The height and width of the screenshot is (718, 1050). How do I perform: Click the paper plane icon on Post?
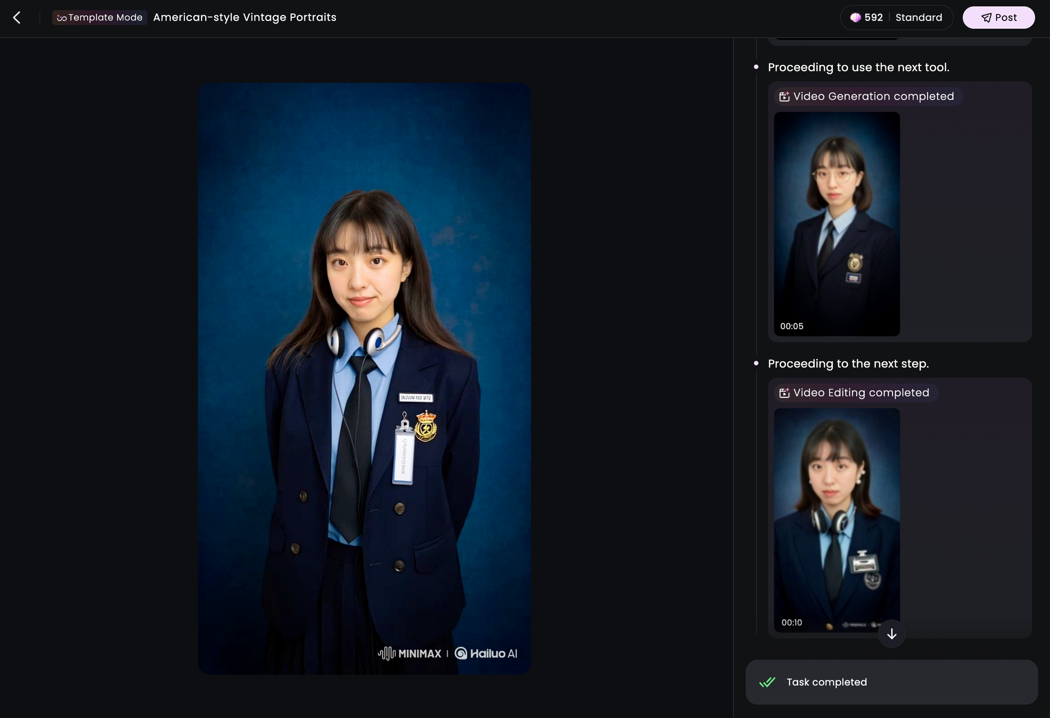[986, 18]
